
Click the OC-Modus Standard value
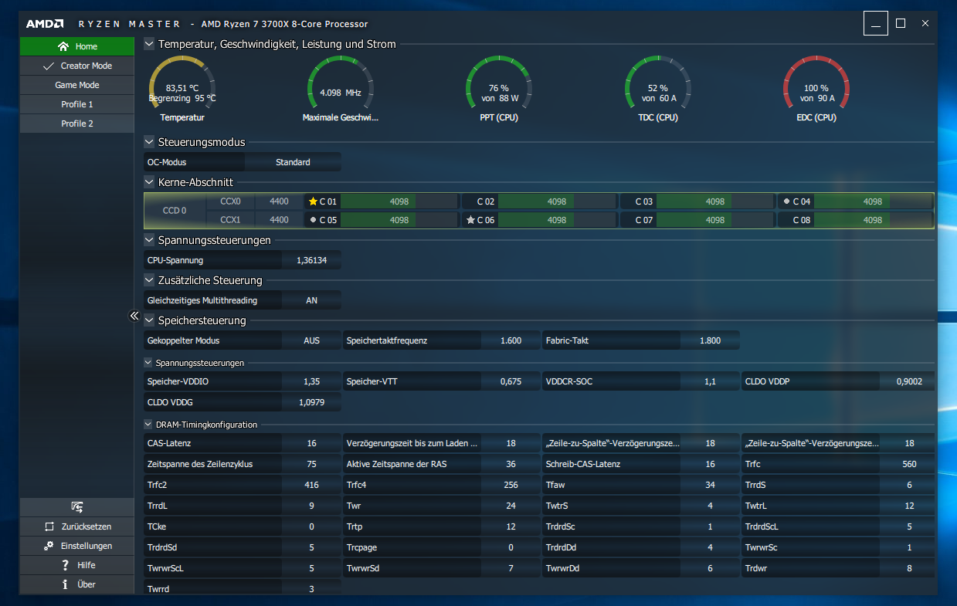(293, 162)
